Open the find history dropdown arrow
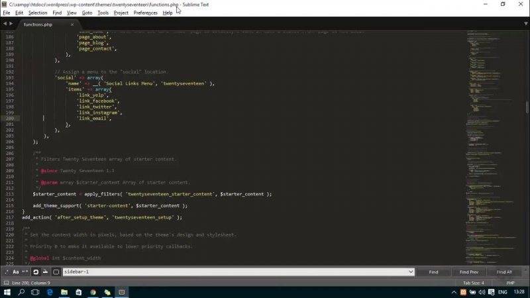The height and width of the screenshot is (298, 530). 411,272
